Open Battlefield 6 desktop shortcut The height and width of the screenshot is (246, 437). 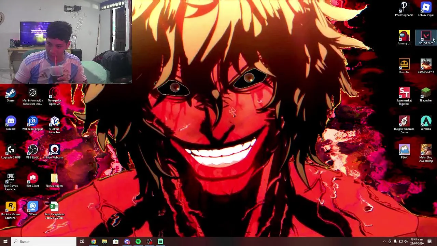pos(426,66)
